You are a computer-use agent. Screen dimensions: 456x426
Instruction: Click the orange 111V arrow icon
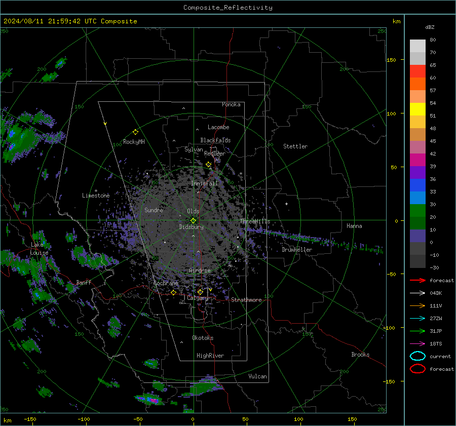coord(417,305)
